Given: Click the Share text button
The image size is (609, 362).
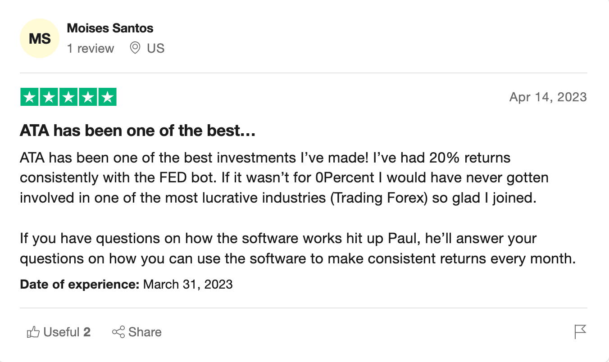Looking at the screenshot, I should click(145, 332).
